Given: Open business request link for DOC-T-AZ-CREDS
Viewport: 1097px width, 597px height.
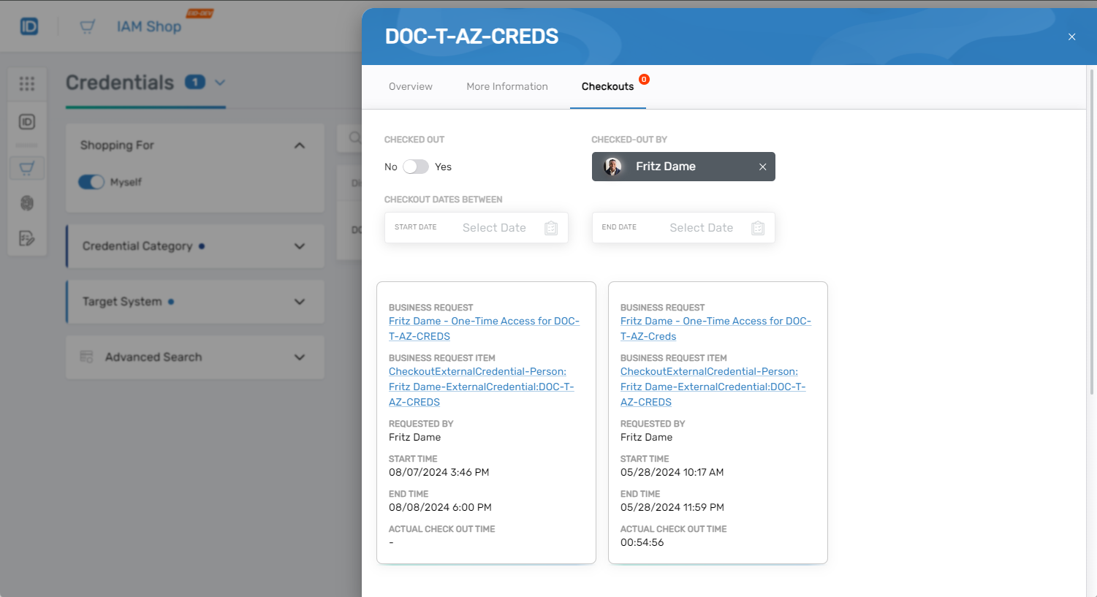Looking at the screenshot, I should (x=483, y=322).
